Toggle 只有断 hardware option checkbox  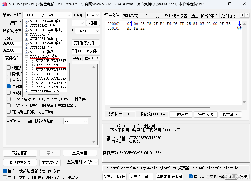(8, 80)
